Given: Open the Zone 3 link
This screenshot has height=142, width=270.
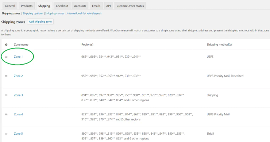Looking at the screenshot, I should point(18,95).
